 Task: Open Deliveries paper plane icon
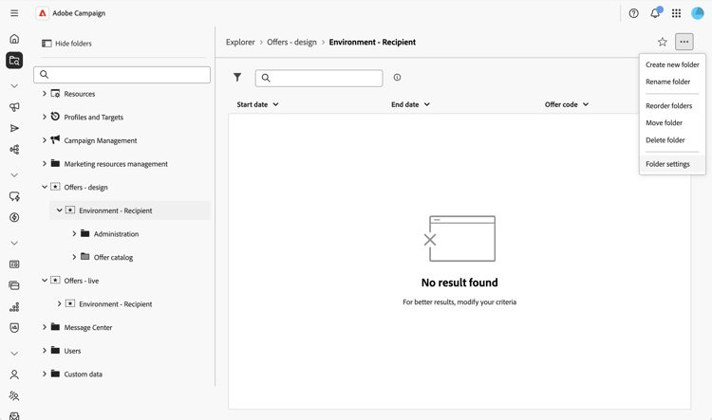pyautogui.click(x=14, y=128)
